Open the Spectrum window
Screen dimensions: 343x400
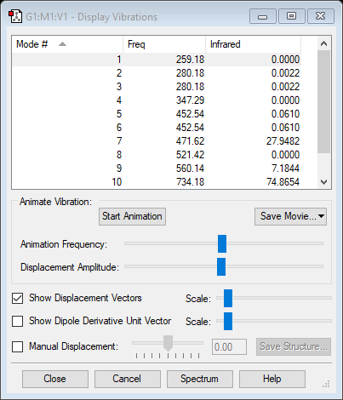click(x=200, y=379)
